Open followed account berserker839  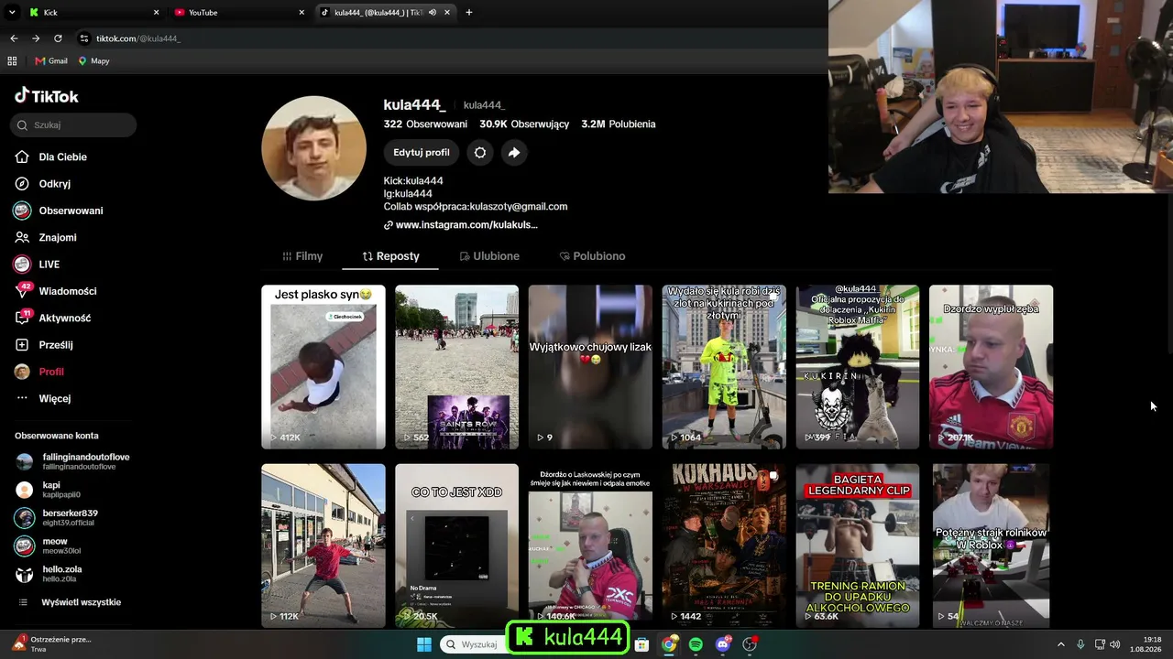pyautogui.click(x=57, y=517)
